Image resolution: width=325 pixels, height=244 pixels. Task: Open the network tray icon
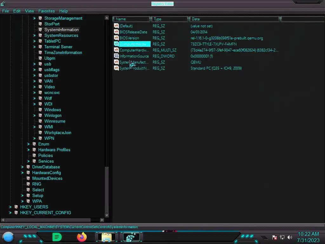(282, 237)
